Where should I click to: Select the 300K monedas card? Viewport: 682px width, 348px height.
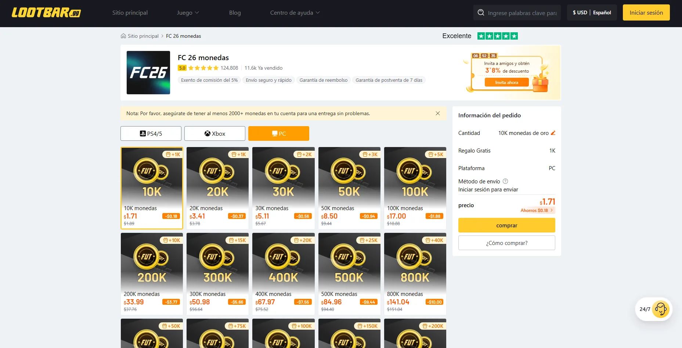tap(217, 274)
